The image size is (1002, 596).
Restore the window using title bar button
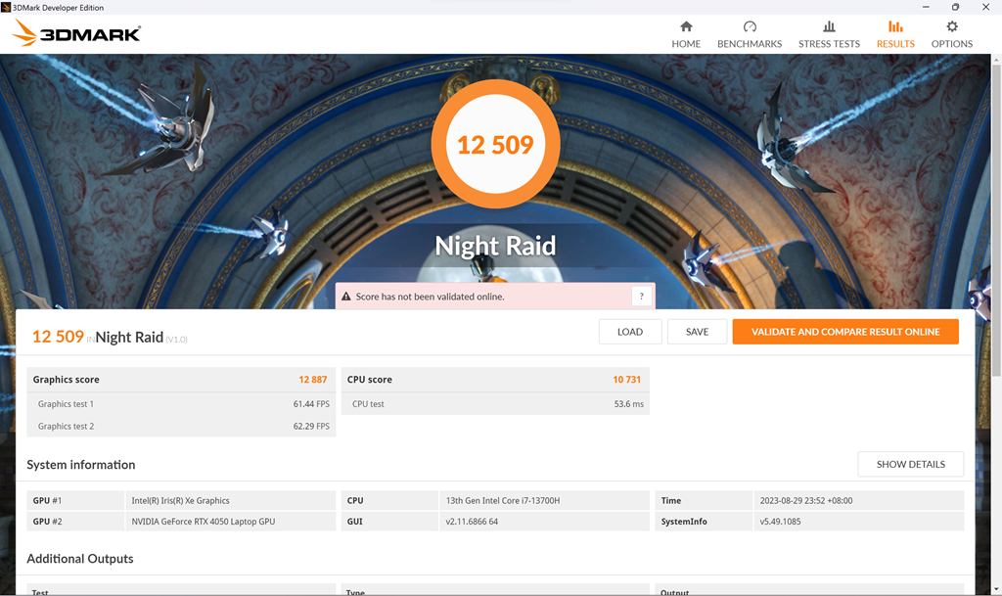point(955,7)
